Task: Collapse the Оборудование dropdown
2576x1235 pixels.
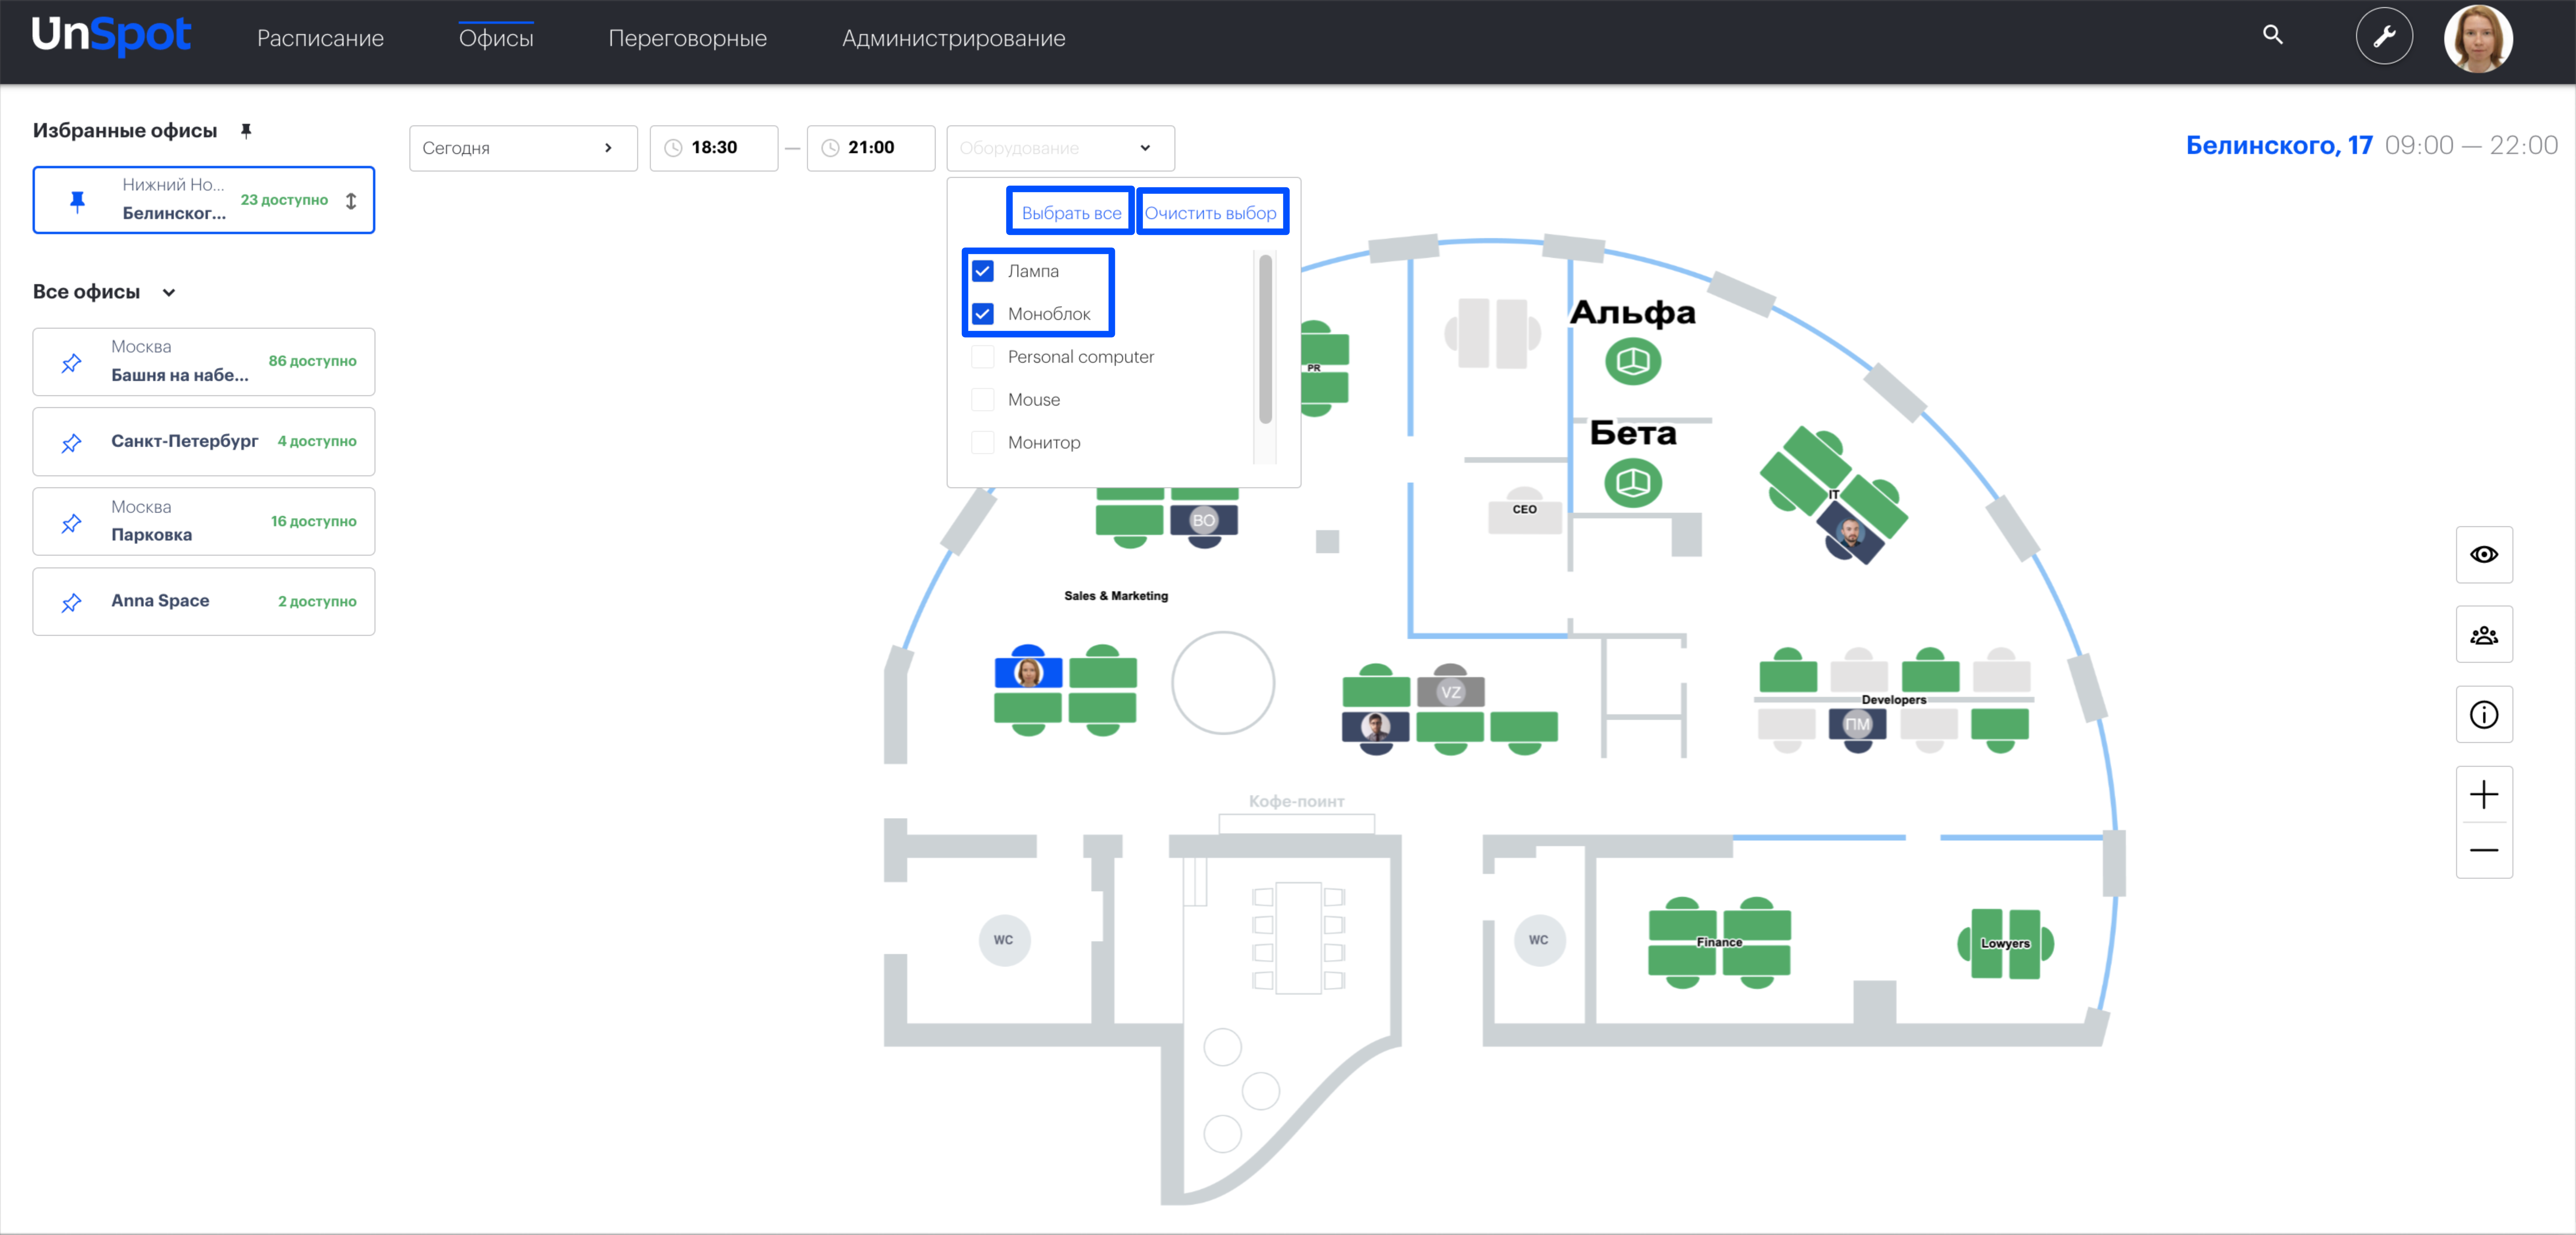Action: (1060, 148)
